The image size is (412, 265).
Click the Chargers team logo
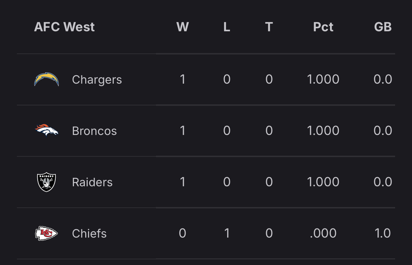coord(46,79)
